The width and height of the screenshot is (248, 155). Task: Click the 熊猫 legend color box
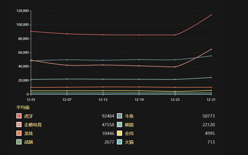119,125
